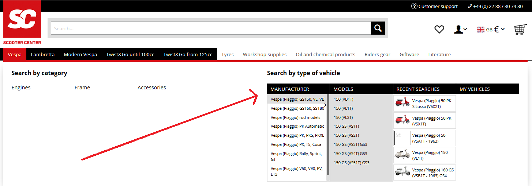Select Vespa (Piaggio) V50, V90, PV, ET3
The height and width of the screenshot is (186, 532).
coord(297,171)
